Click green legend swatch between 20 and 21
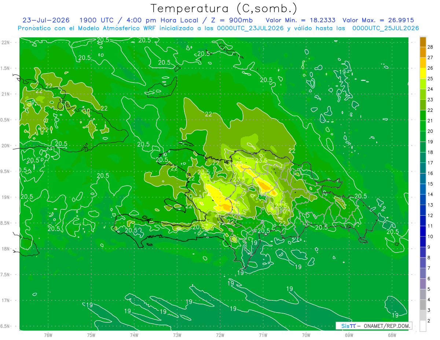This screenshot has height=340, width=440. (423, 126)
